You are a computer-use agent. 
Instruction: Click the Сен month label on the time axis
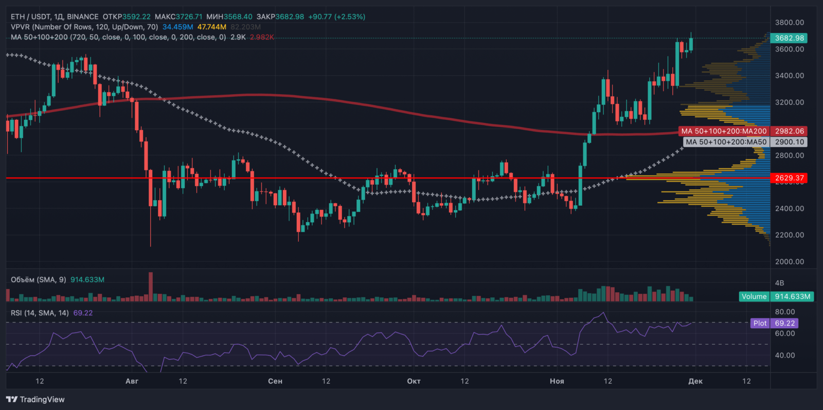(275, 381)
